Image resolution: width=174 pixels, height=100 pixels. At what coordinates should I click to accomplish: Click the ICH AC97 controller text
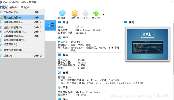pos(81,95)
